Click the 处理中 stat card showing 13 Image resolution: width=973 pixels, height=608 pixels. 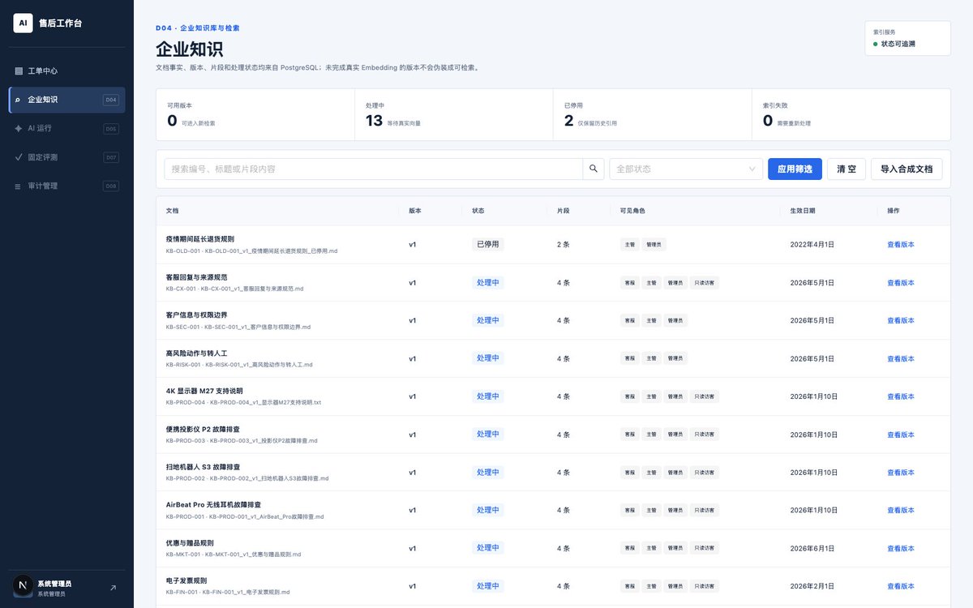click(x=454, y=114)
